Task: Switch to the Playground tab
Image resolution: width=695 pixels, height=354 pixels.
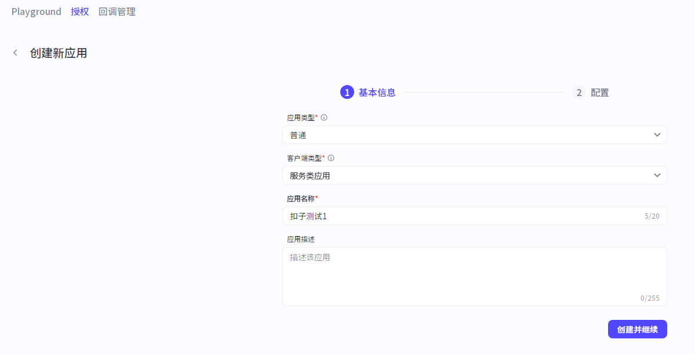Action: pyautogui.click(x=36, y=12)
